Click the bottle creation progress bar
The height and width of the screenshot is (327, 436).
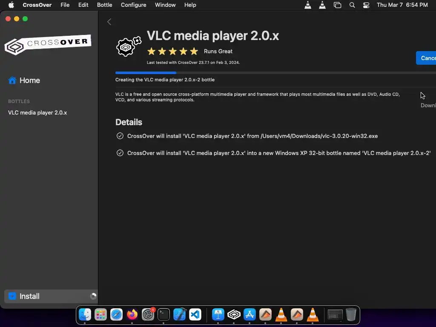(275, 73)
